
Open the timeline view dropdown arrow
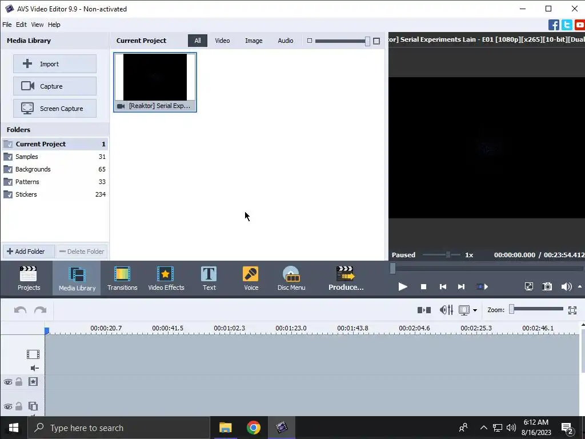475,310
